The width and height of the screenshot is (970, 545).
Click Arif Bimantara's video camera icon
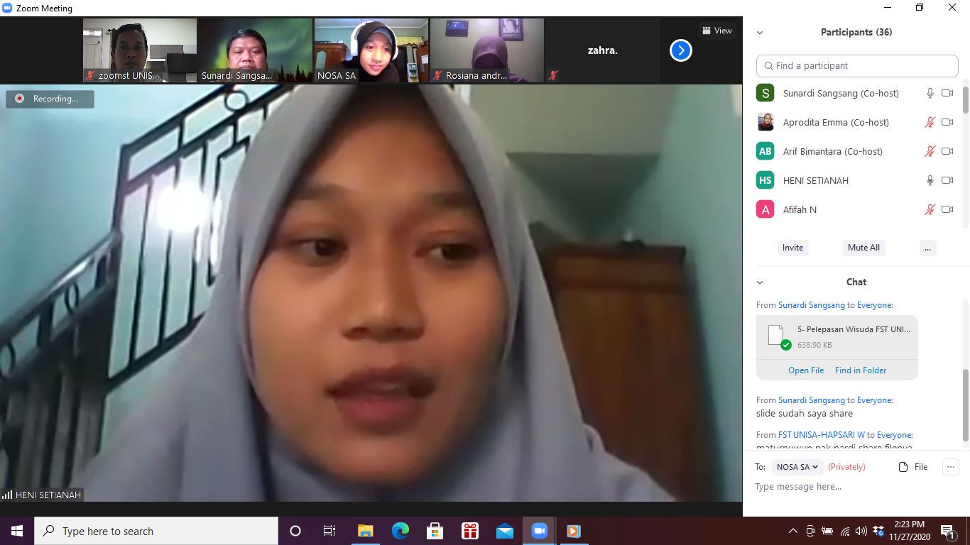pos(947,151)
